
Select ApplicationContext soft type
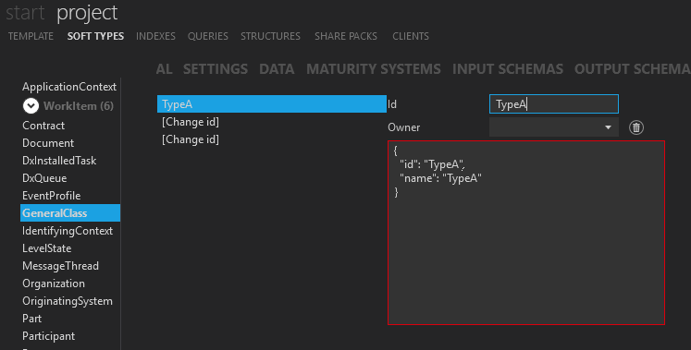[69, 87]
